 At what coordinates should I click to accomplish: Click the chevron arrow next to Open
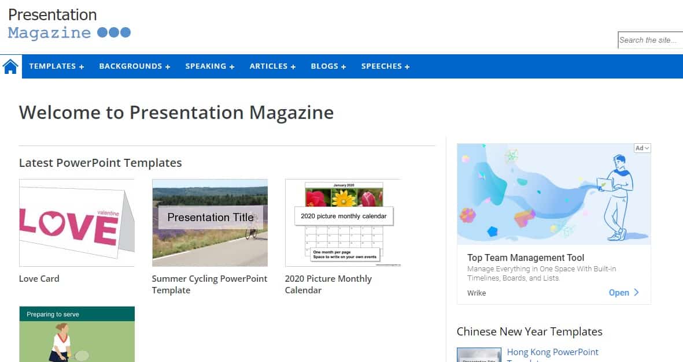pyautogui.click(x=636, y=292)
